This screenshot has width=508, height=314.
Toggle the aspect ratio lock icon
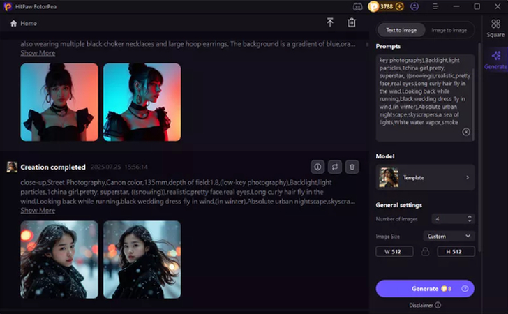click(425, 251)
